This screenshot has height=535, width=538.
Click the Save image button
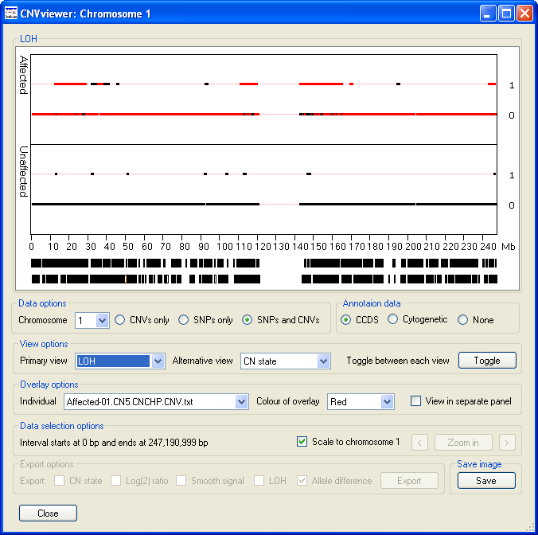pos(486,480)
